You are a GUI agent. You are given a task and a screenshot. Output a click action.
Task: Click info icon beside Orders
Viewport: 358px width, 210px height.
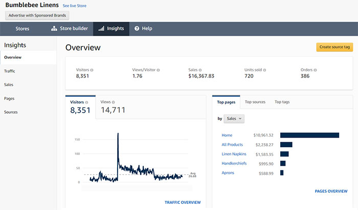[315, 70]
